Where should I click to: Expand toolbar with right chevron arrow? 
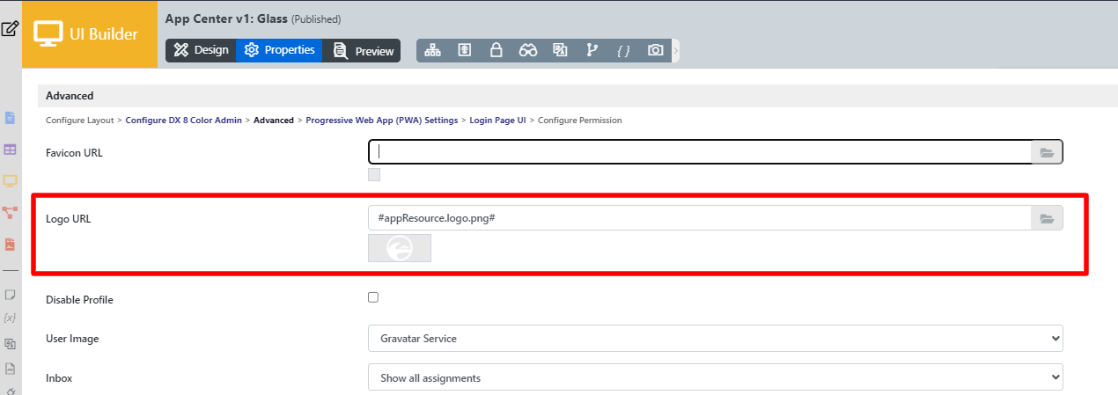coord(676,50)
